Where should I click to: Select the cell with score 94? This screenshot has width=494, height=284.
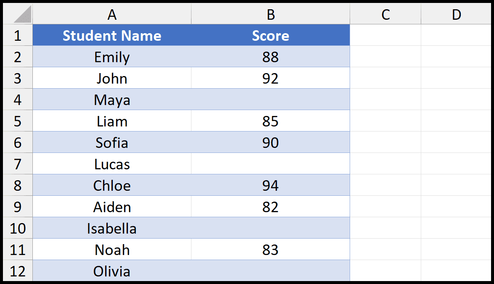[x=271, y=185]
